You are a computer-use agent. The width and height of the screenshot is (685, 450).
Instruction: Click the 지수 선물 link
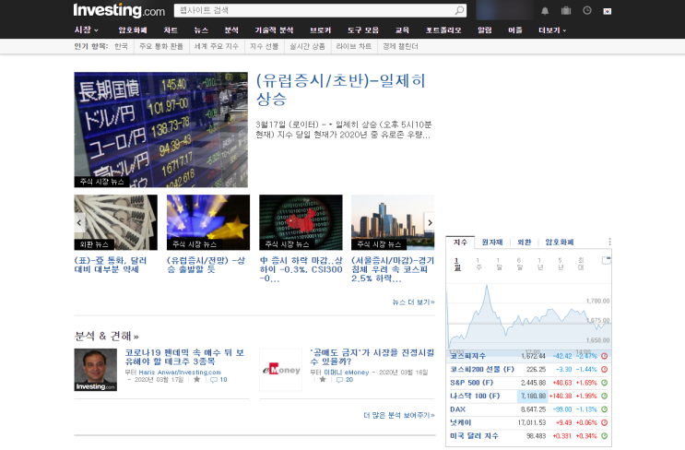[x=265, y=46]
